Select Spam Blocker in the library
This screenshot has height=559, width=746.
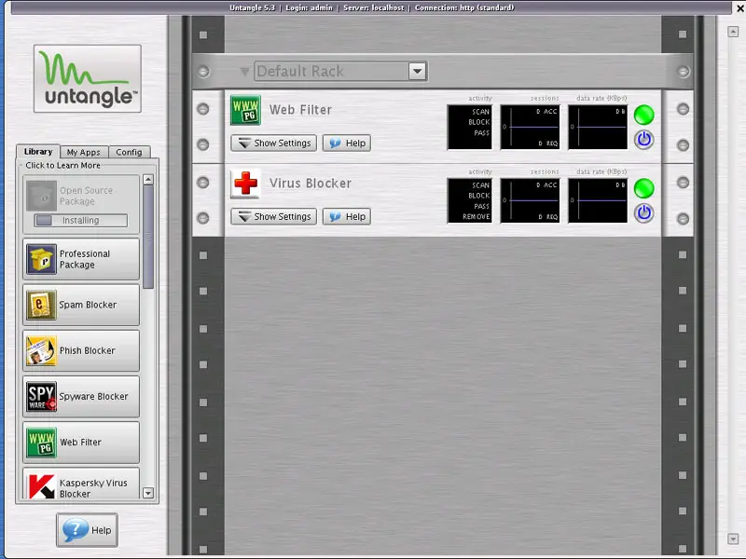click(x=81, y=305)
